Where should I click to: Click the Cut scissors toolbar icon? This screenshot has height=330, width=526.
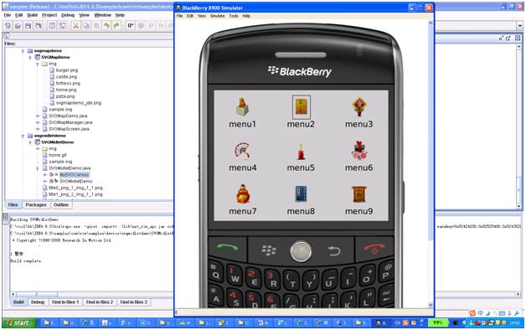[76, 25]
